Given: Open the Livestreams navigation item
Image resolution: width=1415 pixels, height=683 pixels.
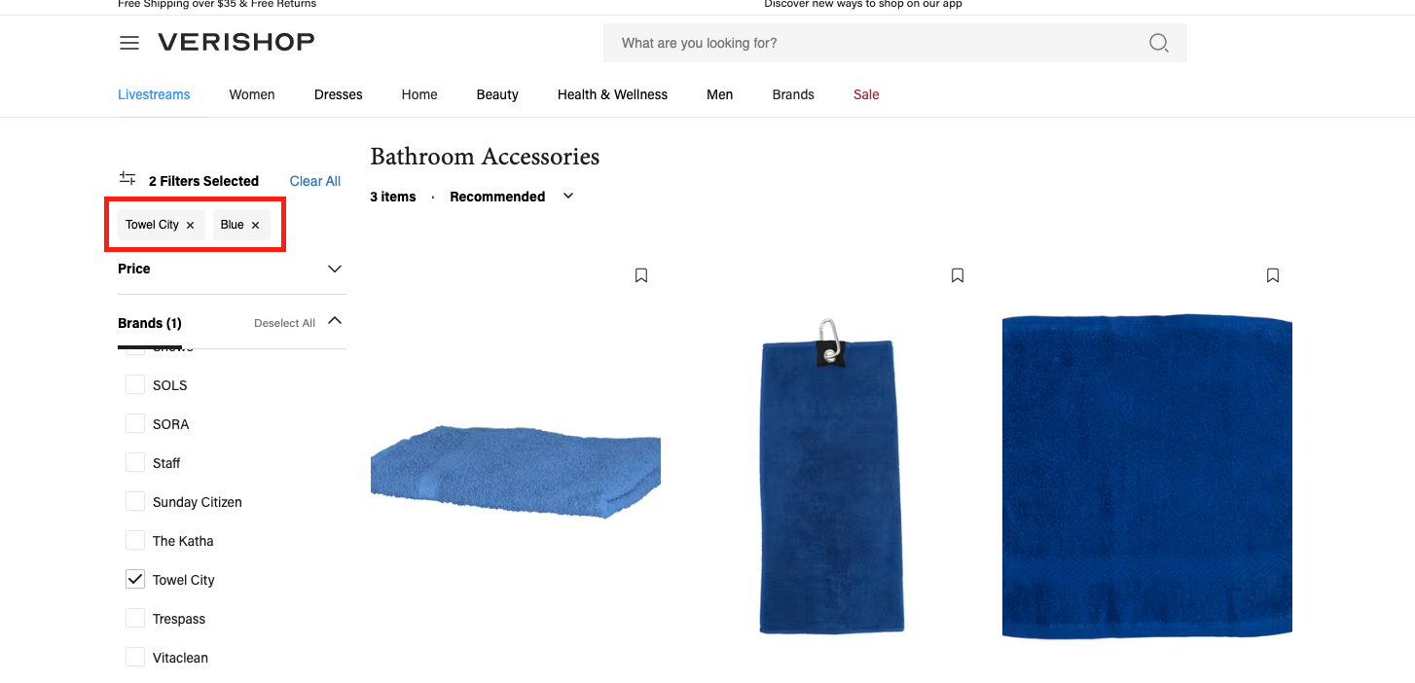Looking at the screenshot, I should (x=154, y=94).
